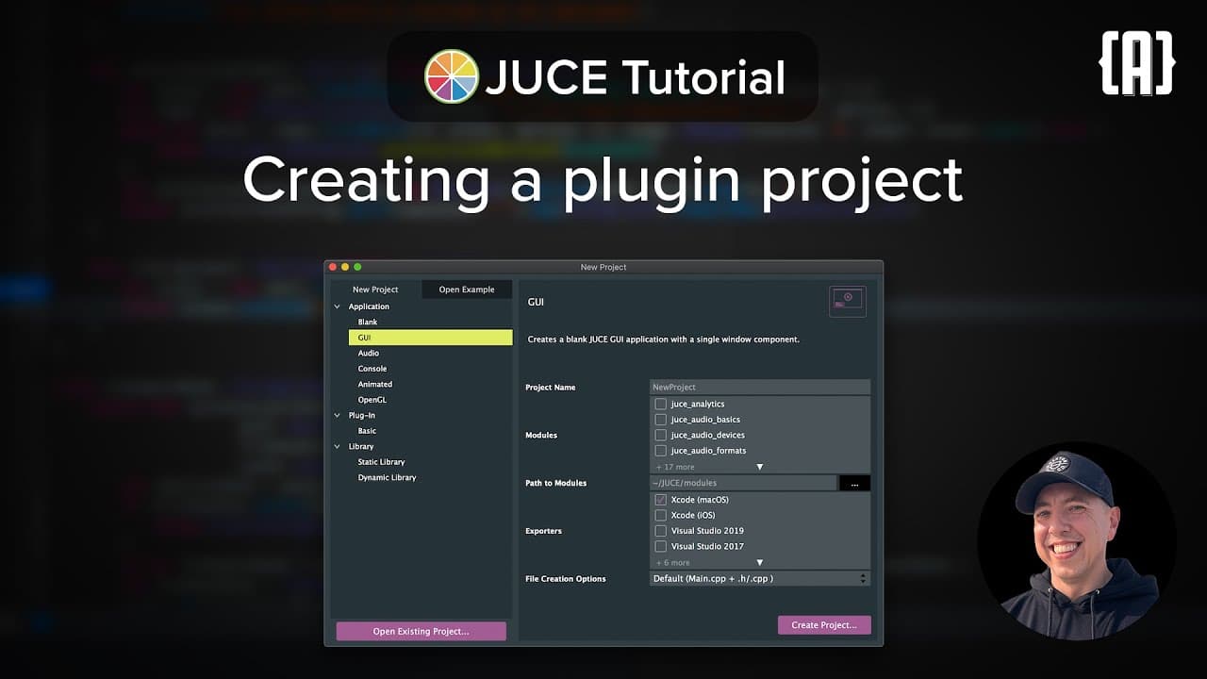Minimize the New Project window
The image size is (1207, 679).
(x=345, y=267)
